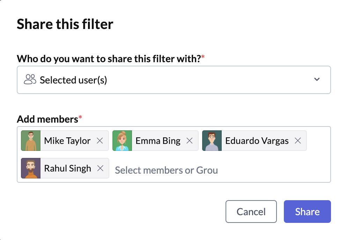This screenshot has height=240, width=346.
Task: Confirm with the blue Share button
Action: pyautogui.click(x=307, y=211)
